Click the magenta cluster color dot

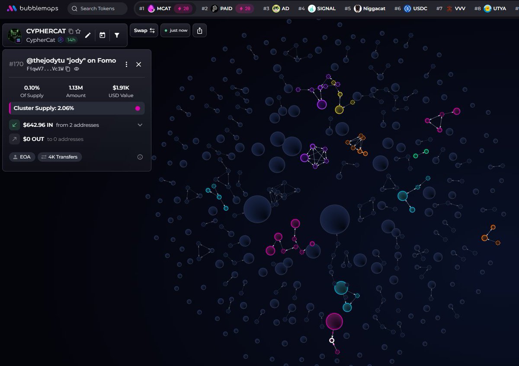138,108
